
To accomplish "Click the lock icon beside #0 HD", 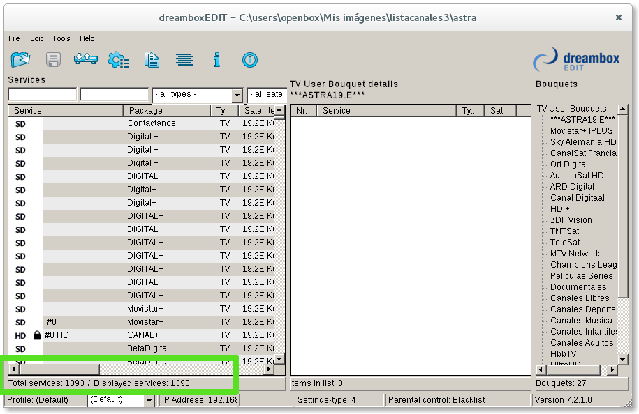I will click(37, 335).
